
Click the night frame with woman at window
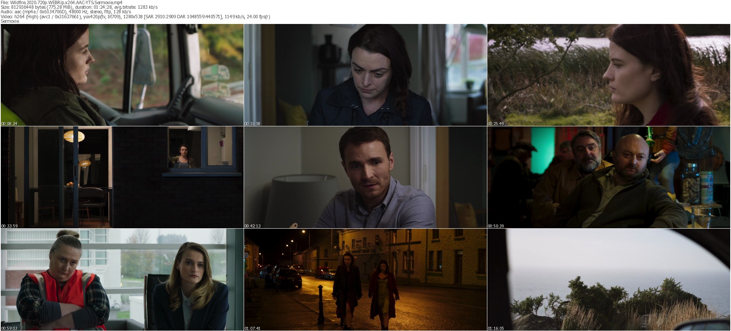coord(122,177)
